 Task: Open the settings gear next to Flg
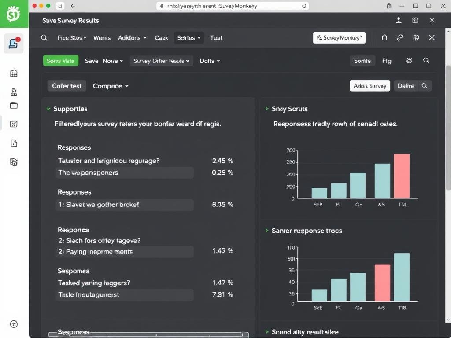point(409,61)
